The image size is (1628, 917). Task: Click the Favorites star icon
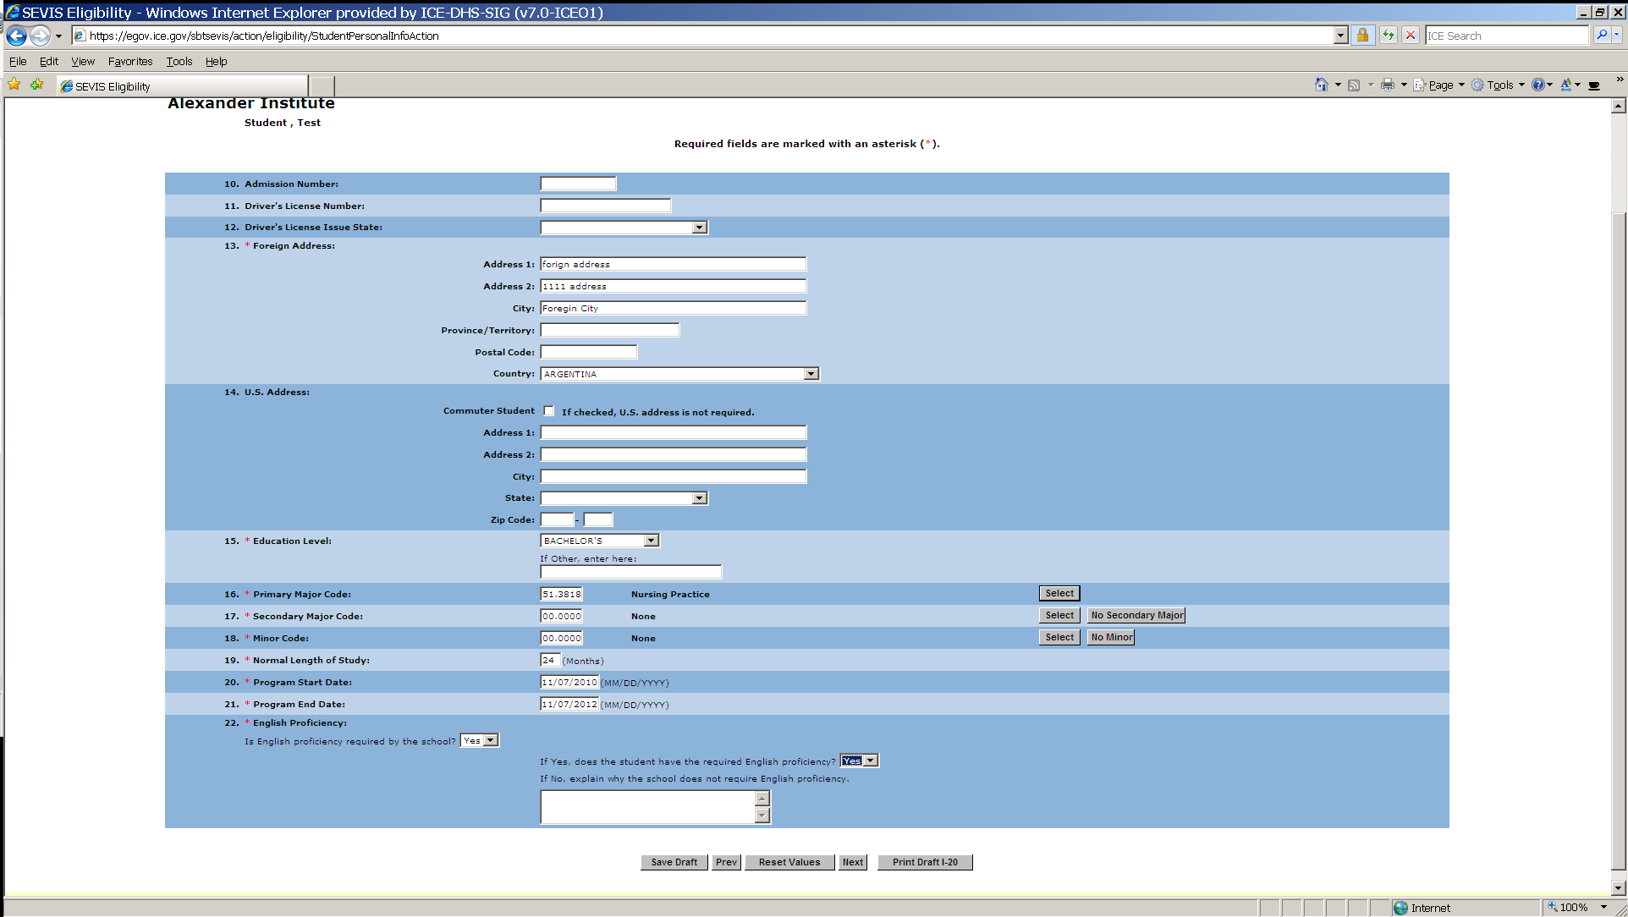14,85
